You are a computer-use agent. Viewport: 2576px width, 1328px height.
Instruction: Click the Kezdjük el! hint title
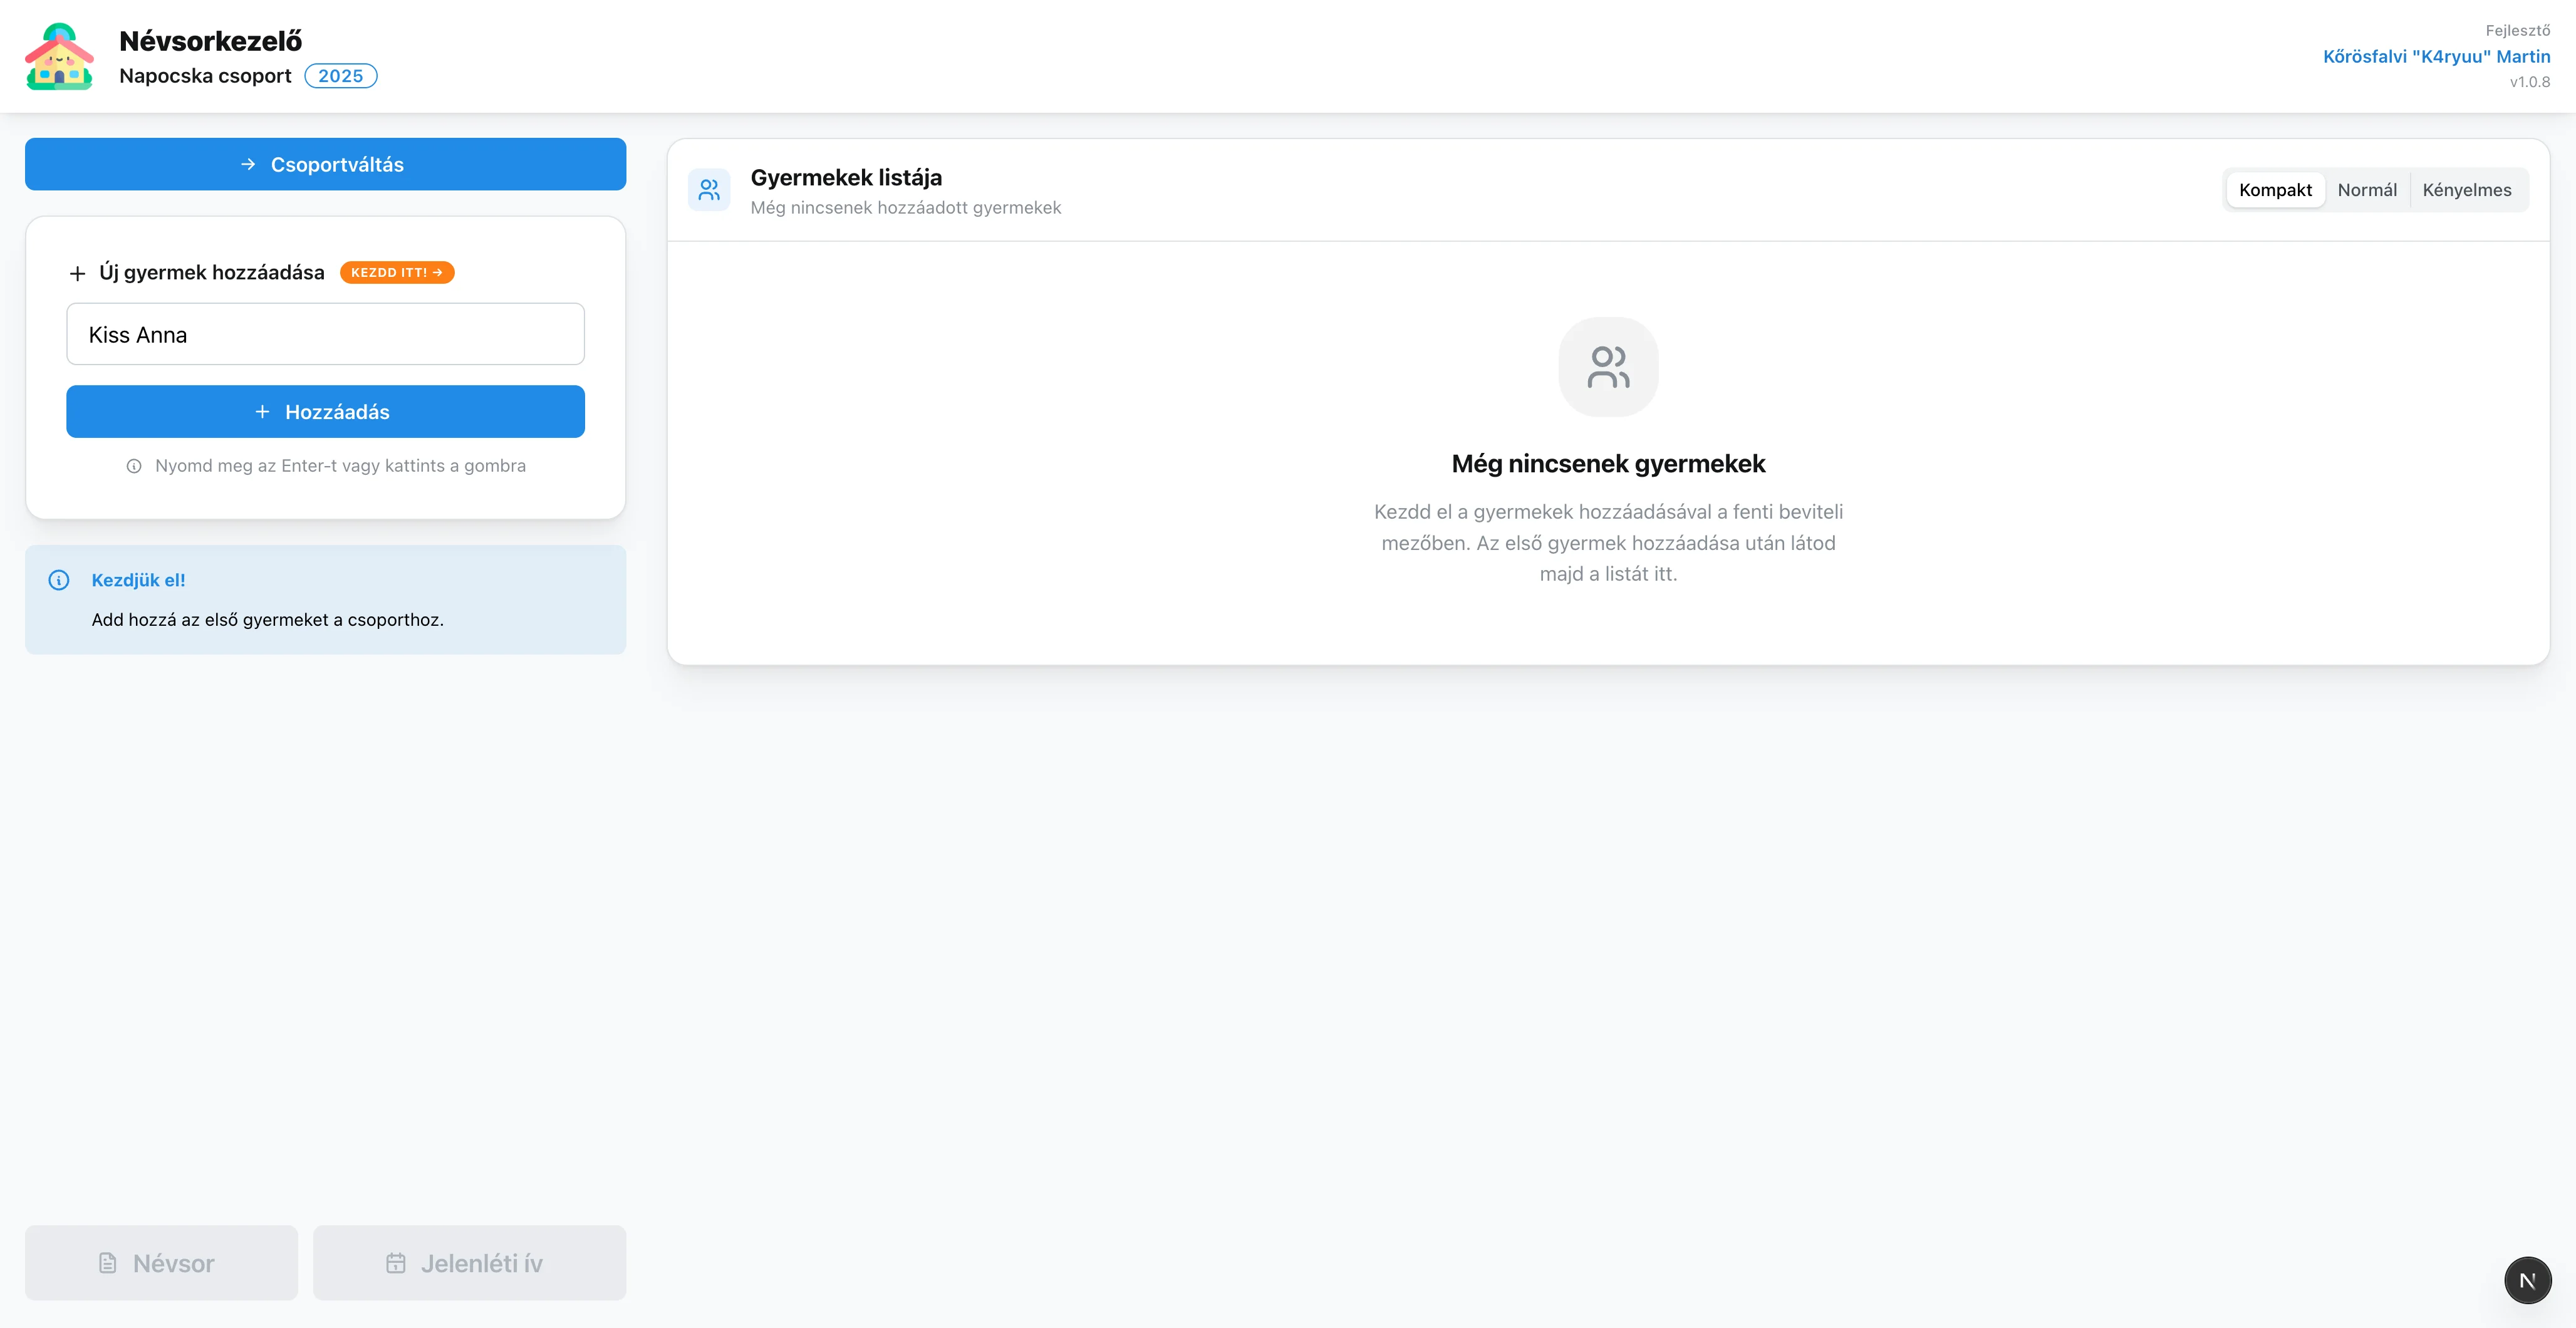138,580
